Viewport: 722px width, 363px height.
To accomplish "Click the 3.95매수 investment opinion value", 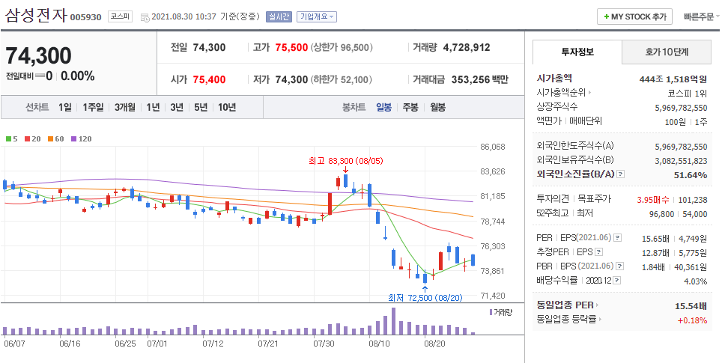I will point(653,200).
